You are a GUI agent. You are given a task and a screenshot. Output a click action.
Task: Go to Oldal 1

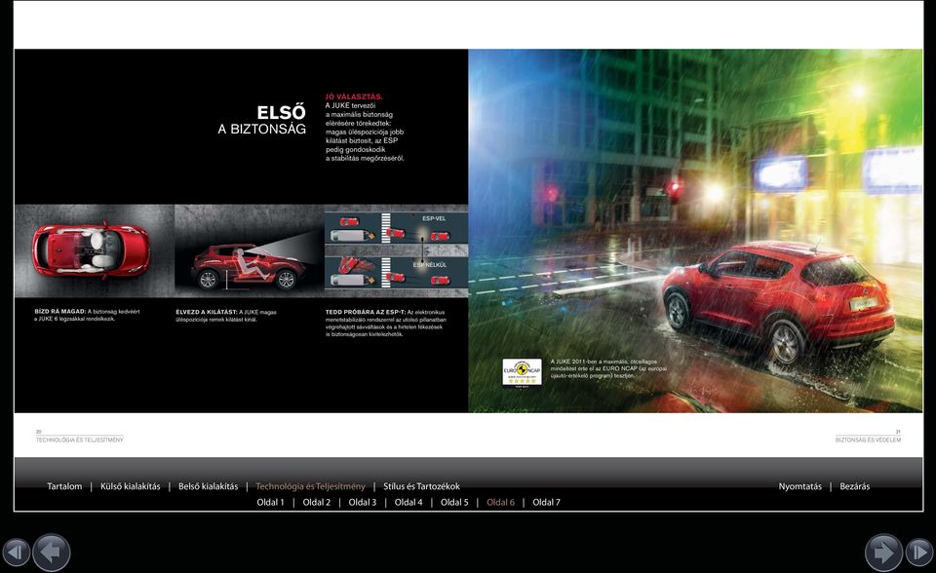270,503
